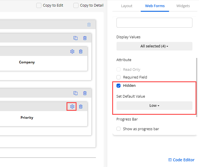The height and width of the screenshot is (167, 199).
Task: Open settings gear for Company field
Action: [72, 51]
